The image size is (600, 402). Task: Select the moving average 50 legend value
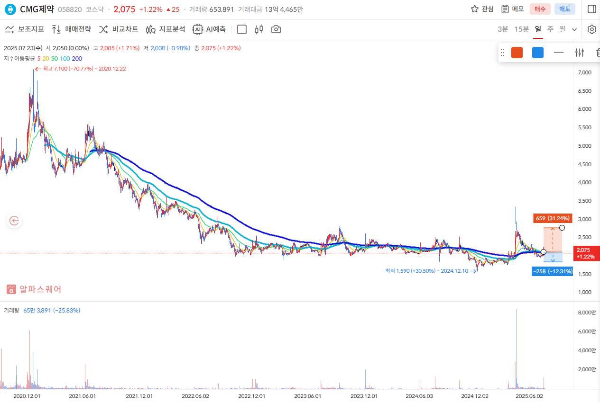[x=55, y=59]
